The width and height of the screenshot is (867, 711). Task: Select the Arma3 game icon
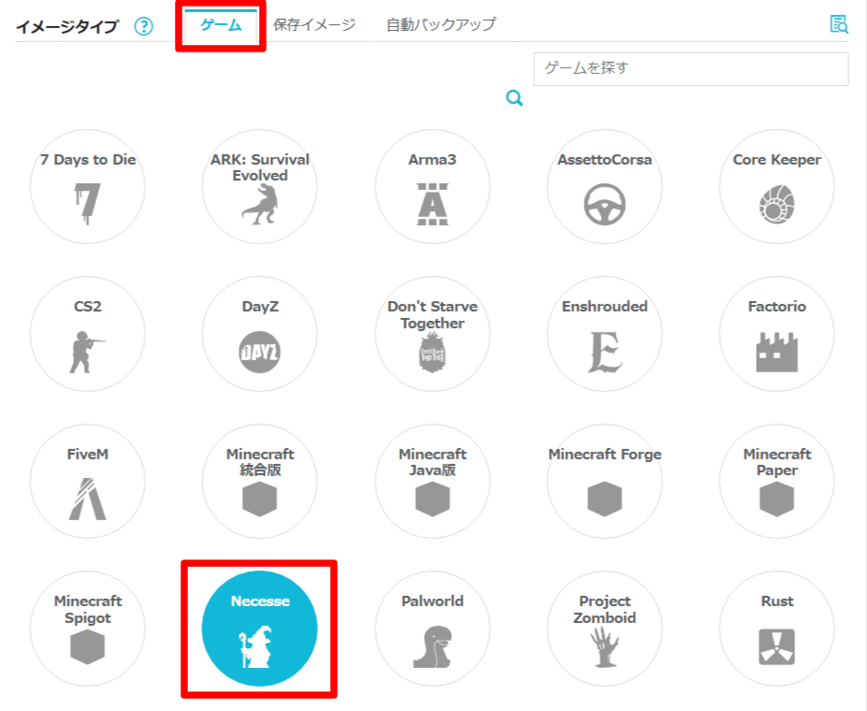pyautogui.click(x=432, y=185)
